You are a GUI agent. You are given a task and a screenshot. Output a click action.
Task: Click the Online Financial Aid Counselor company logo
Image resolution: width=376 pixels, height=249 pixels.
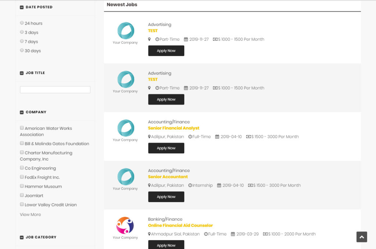pos(125,226)
